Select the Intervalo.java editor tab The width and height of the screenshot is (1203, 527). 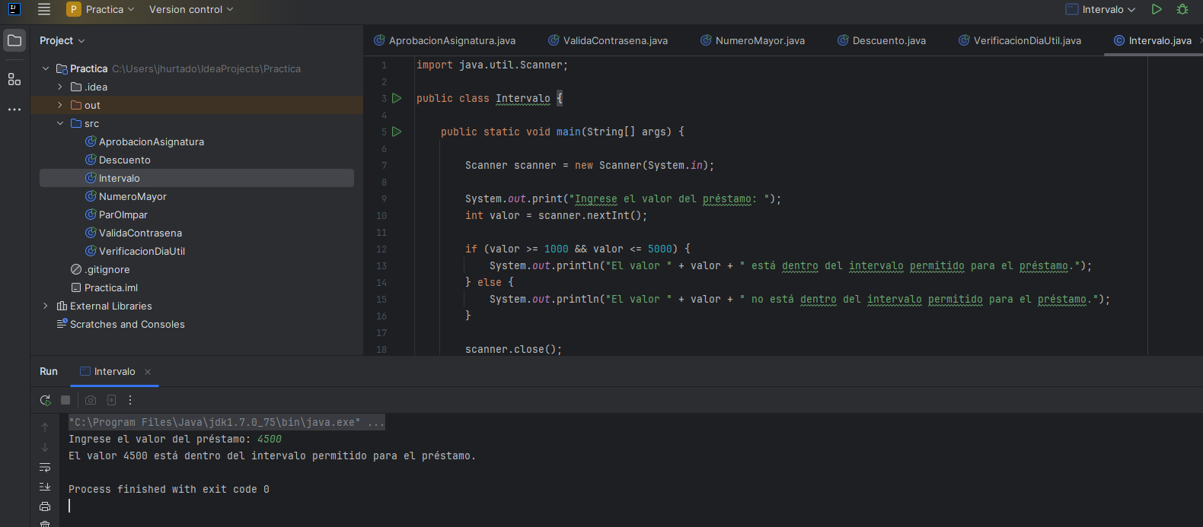click(x=1153, y=40)
